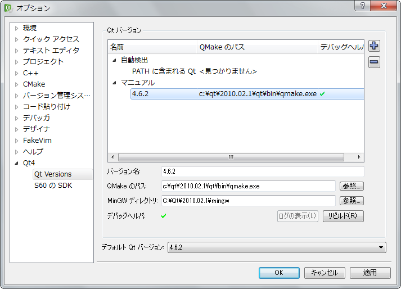
Task: Click the キャンセル button
Action: [x=325, y=273]
